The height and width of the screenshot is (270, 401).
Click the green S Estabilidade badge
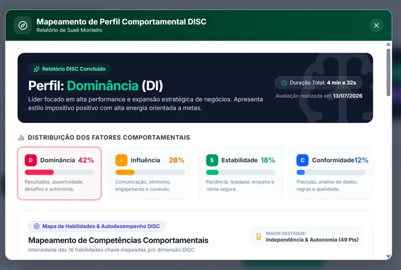pyautogui.click(x=212, y=160)
